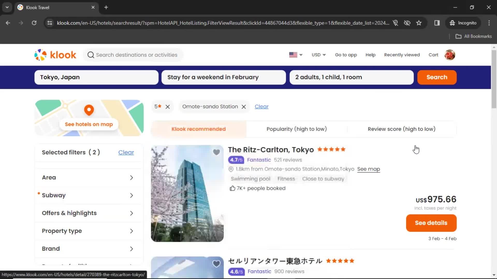Reload the current page
497x279 pixels.
(34, 23)
